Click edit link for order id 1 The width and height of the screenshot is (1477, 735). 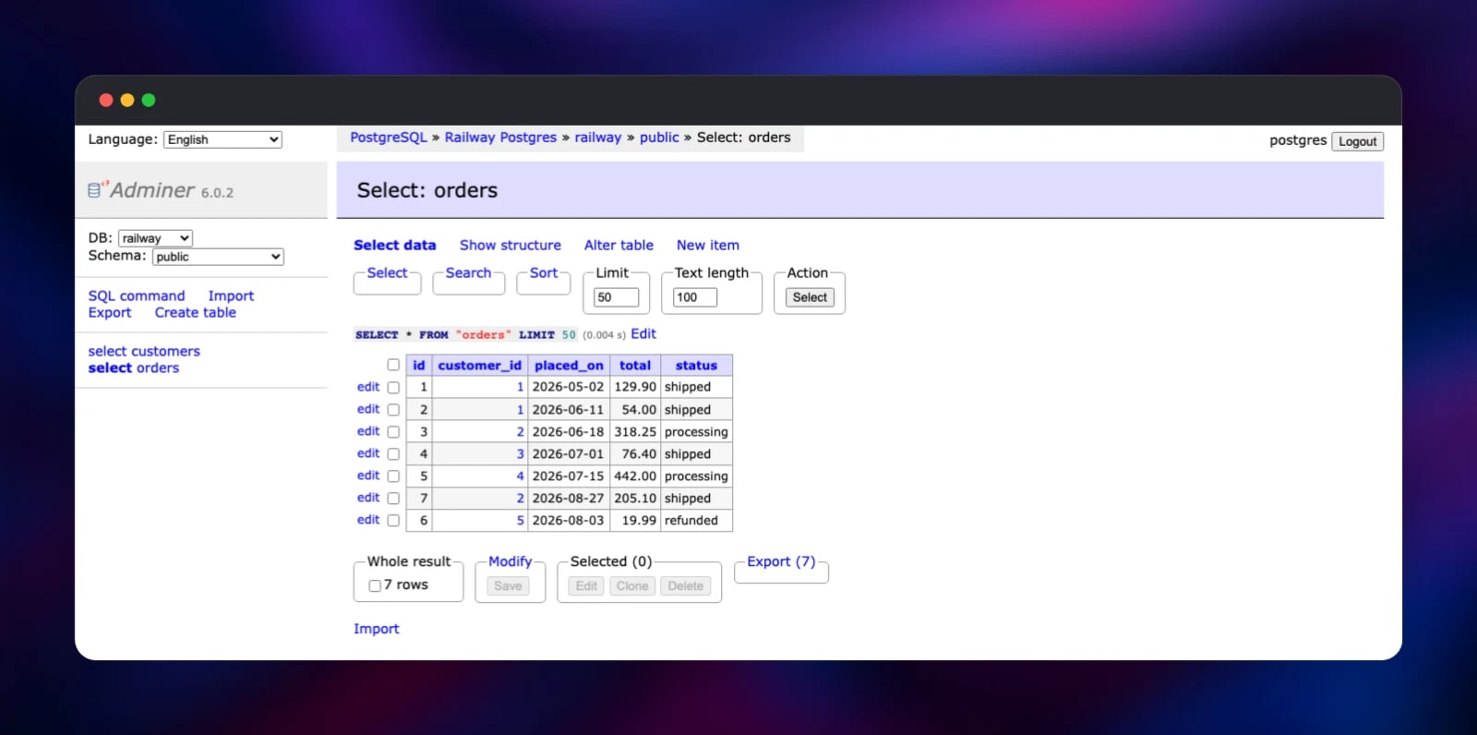(x=368, y=387)
